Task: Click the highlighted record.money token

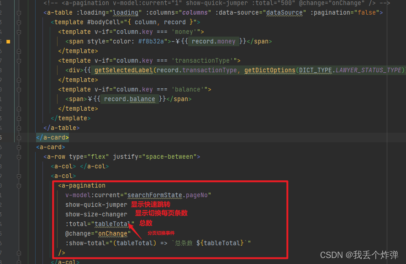Action: (214, 41)
